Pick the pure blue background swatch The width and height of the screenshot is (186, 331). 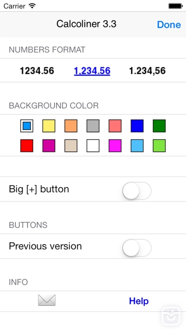pyautogui.click(x=137, y=126)
